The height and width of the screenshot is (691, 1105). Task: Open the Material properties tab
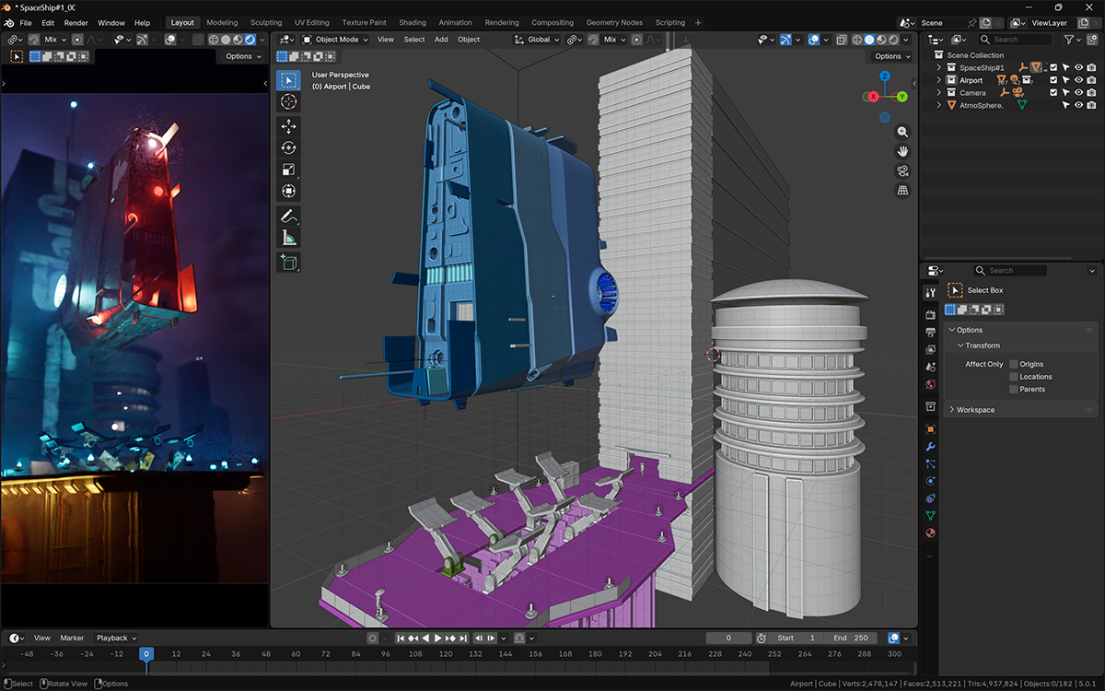tap(930, 533)
